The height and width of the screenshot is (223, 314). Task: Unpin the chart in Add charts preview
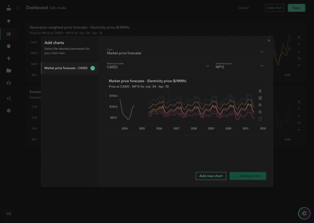[260, 91]
